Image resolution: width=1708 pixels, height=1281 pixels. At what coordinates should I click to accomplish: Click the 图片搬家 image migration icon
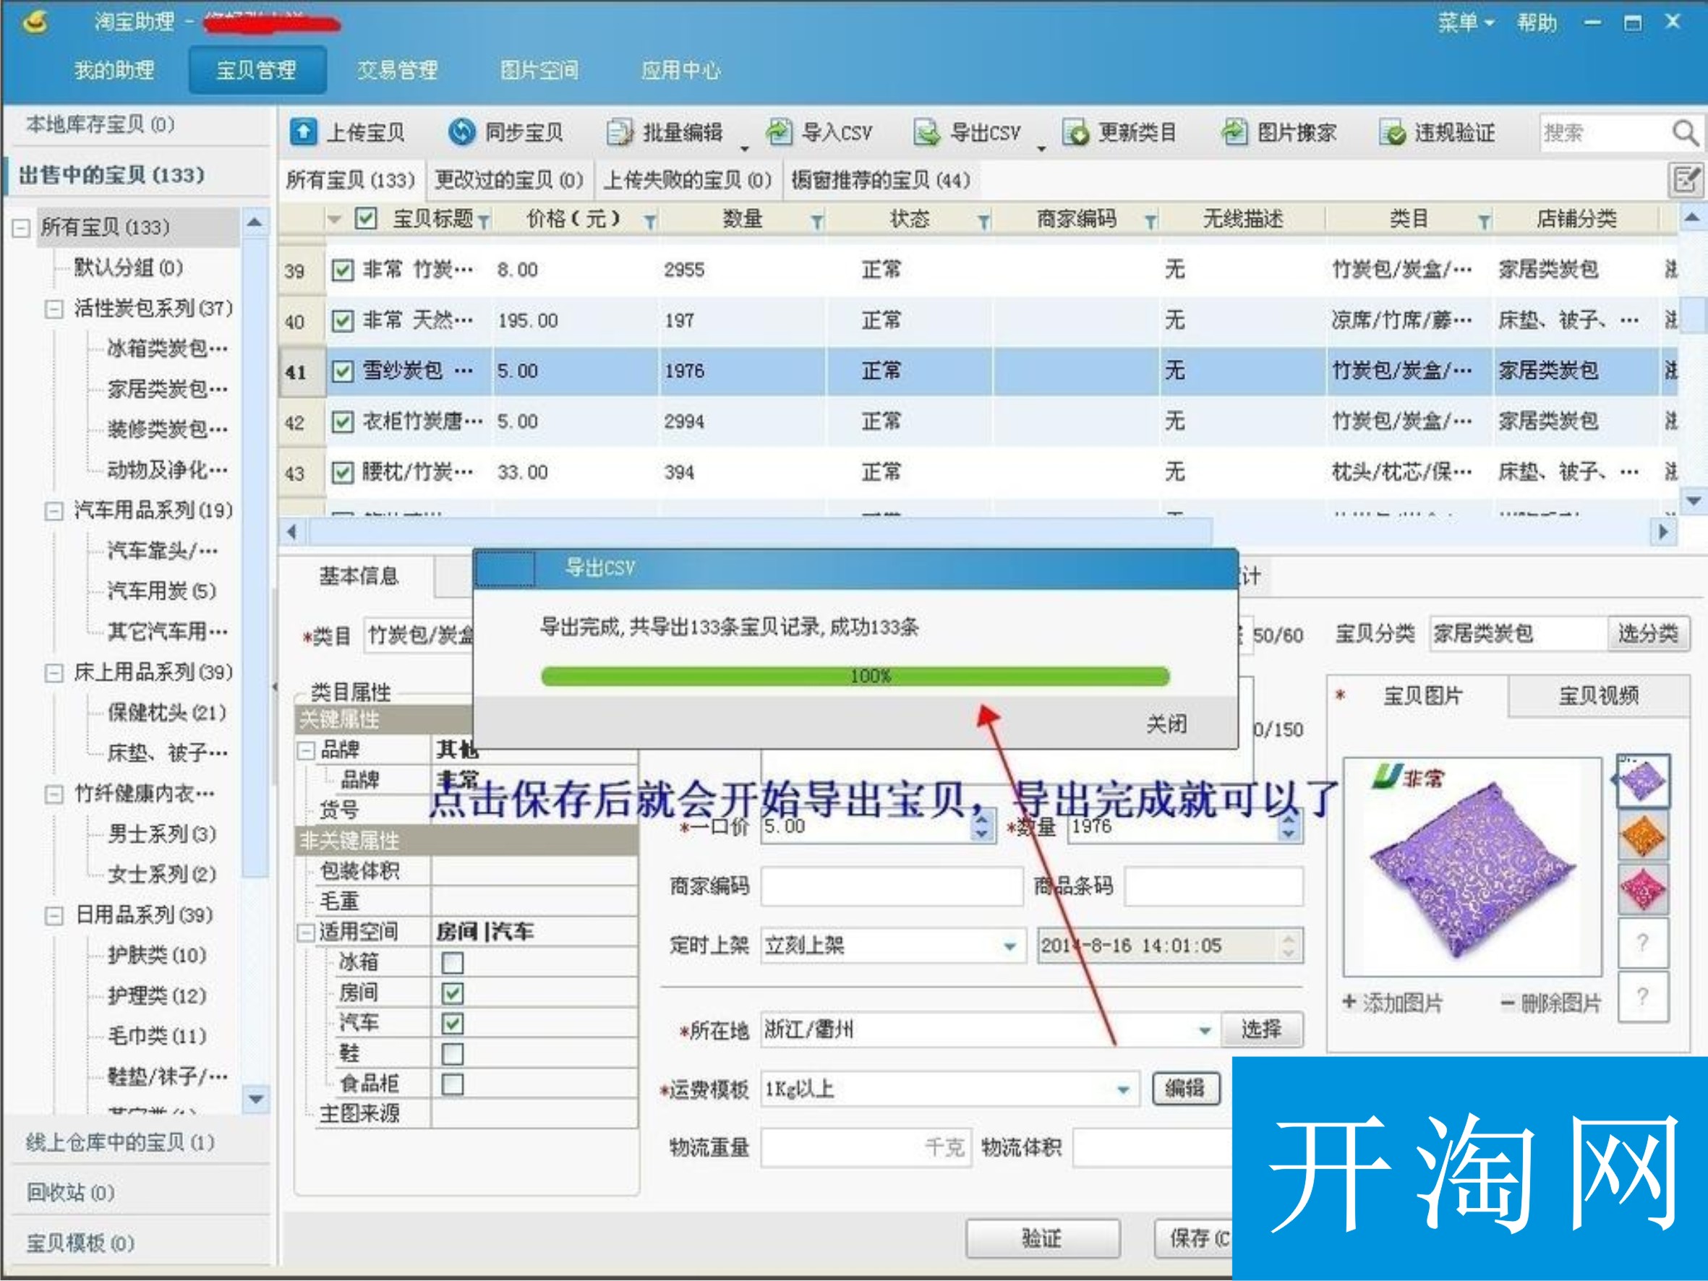pyautogui.click(x=1234, y=132)
